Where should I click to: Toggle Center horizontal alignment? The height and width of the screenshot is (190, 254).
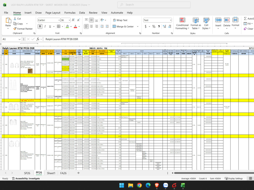[x=91, y=26]
